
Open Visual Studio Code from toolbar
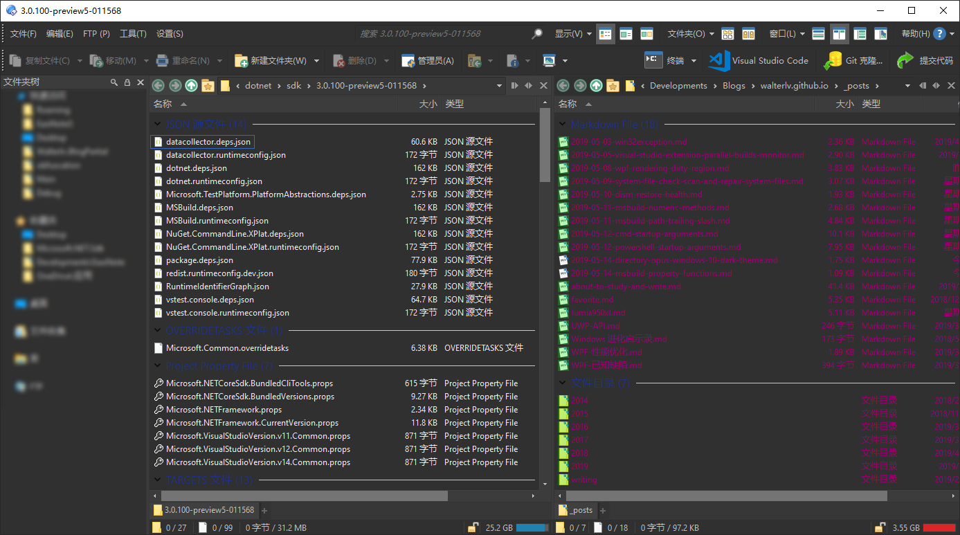pyautogui.click(x=758, y=61)
